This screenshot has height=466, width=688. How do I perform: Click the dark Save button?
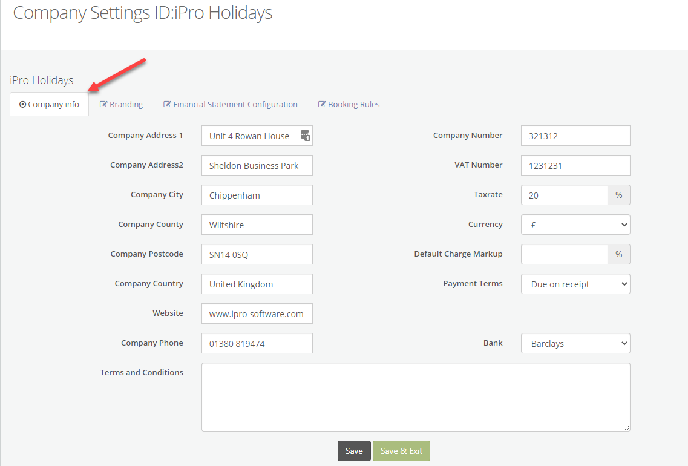pyautogui.click(x=354, y=451)
